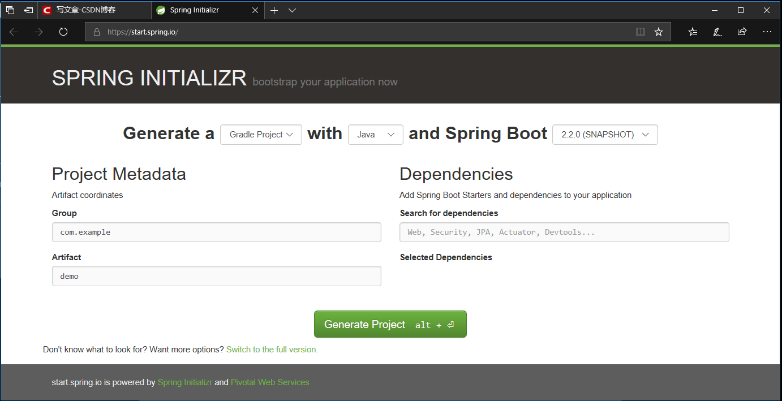Click the add notes pen icon
Viewport: 782px width, 401px height.
[x=717, y=32]
